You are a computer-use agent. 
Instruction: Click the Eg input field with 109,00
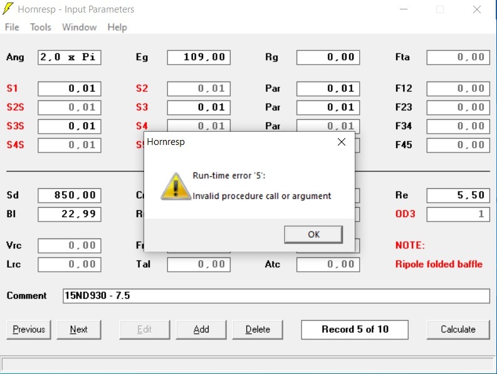coord(199,58)
